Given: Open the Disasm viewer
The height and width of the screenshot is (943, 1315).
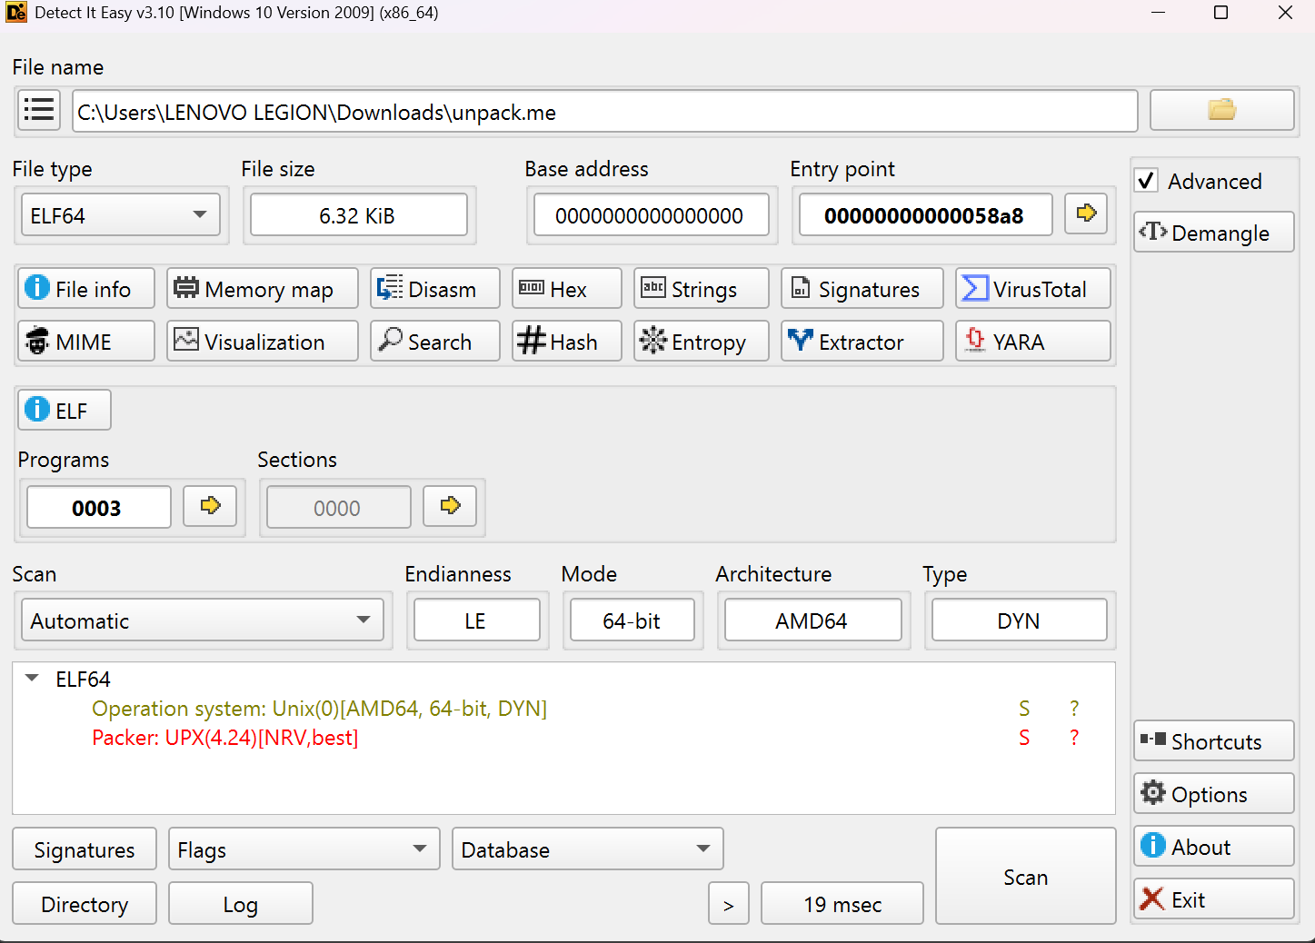Looking at the screenshot, I should [434, 289].
